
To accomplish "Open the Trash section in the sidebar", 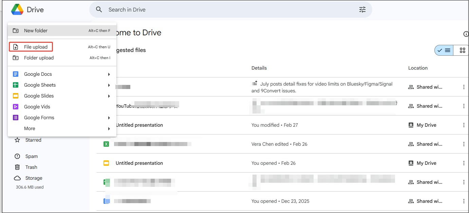I will click(x=31, y=167).
